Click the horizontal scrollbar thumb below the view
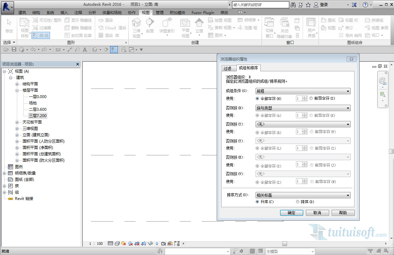 tap(285, 244)
